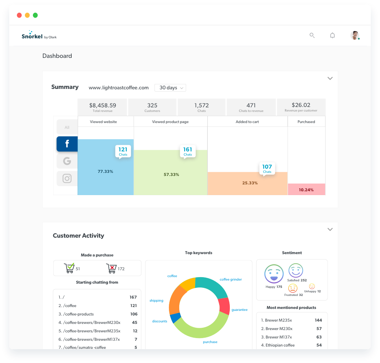Select the Google channel filter
The height and width of the screenshot is (363, 380).
click(x=67, y=161)
